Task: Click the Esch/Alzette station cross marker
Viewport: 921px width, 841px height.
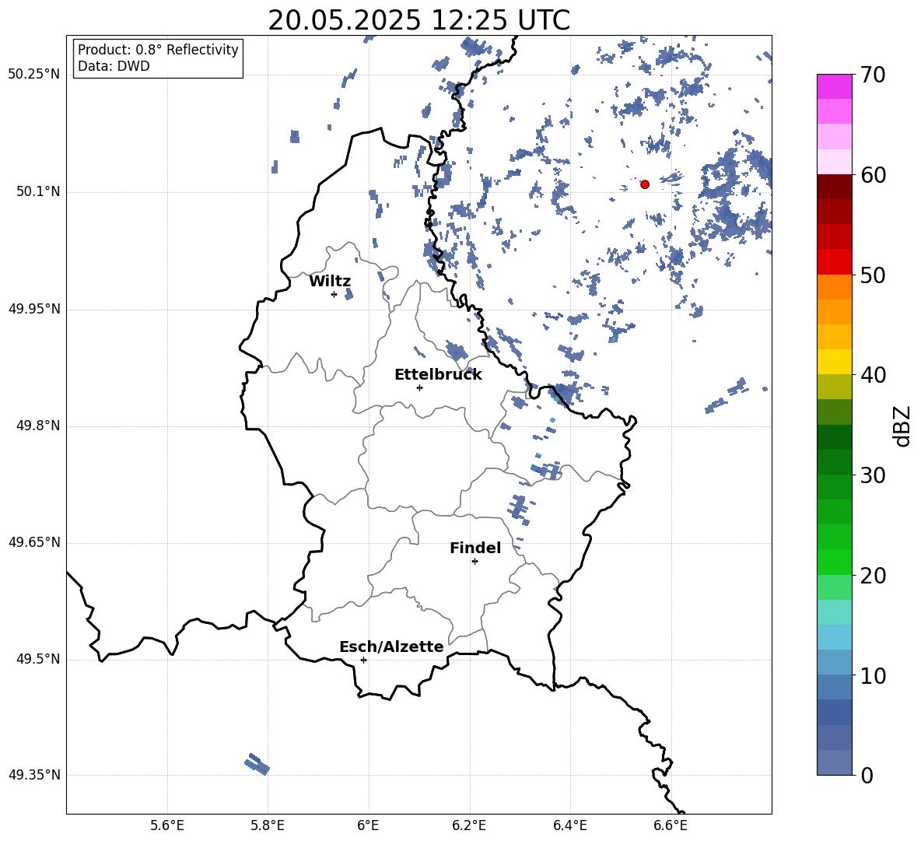Action: tap(363, 660)
